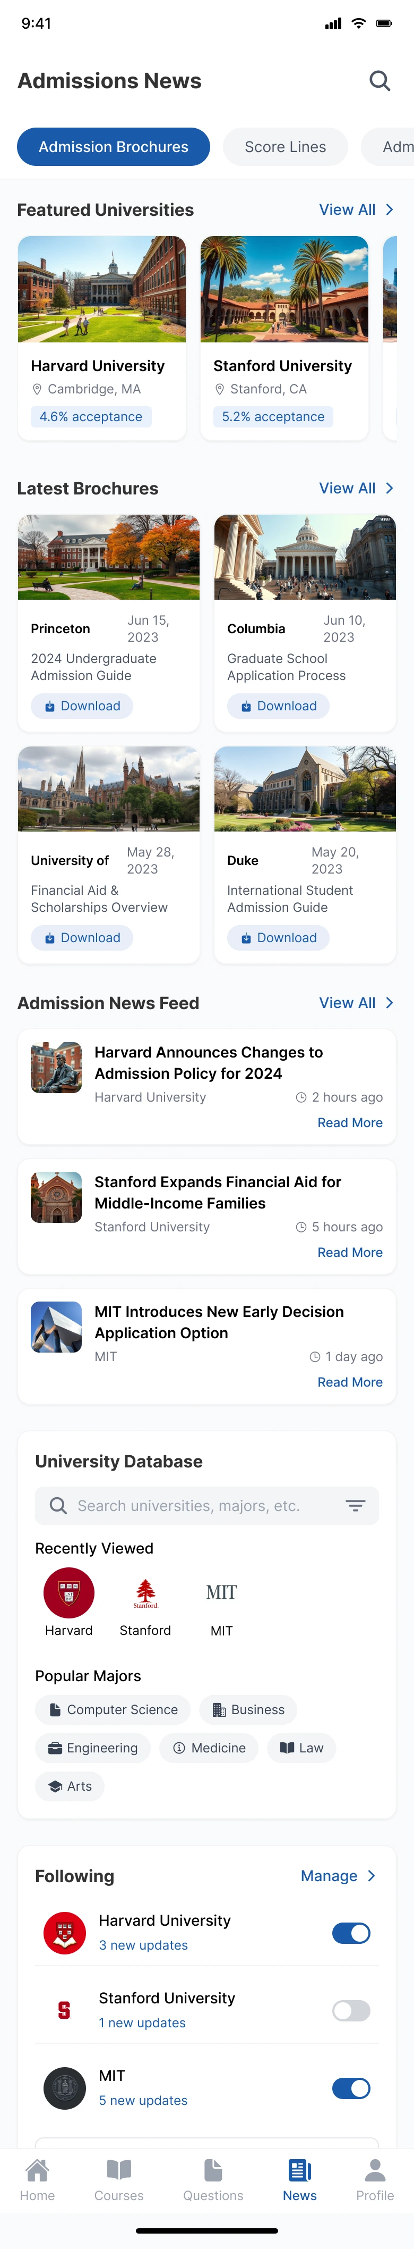Open the Profile person icon
This screenshot has height=2249, width=414.
[x=375, y=2170]
